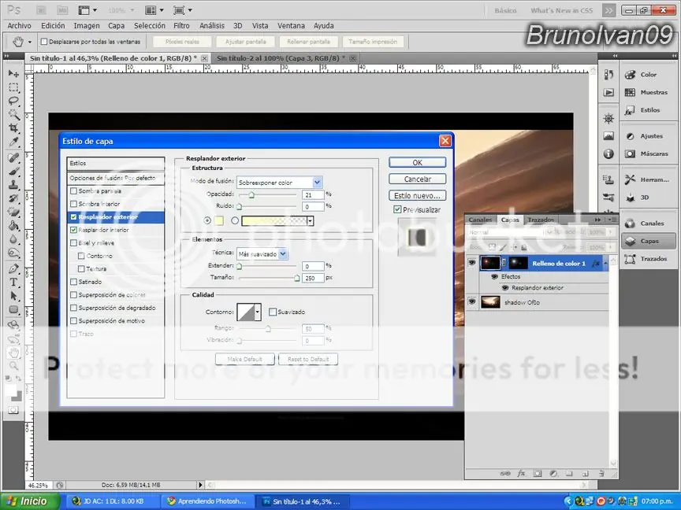Select the Crop tool
Image resolution: width=681 pixels, height=510 pixels.
13,128
